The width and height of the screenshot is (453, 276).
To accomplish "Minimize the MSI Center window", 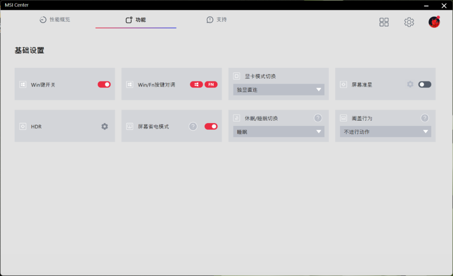I will (426, 5).
